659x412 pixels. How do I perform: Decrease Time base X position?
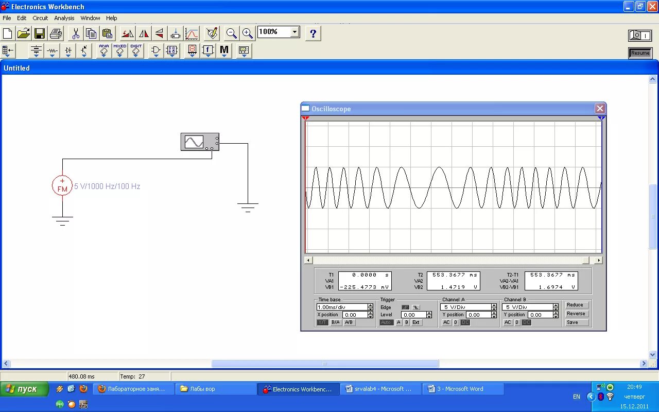click(x=370, y=316)
